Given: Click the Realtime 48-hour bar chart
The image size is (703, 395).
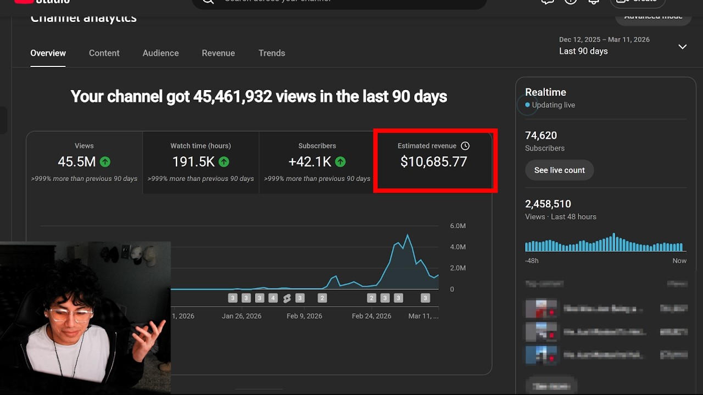Looking at the screenshot, I should coord(604,242).
